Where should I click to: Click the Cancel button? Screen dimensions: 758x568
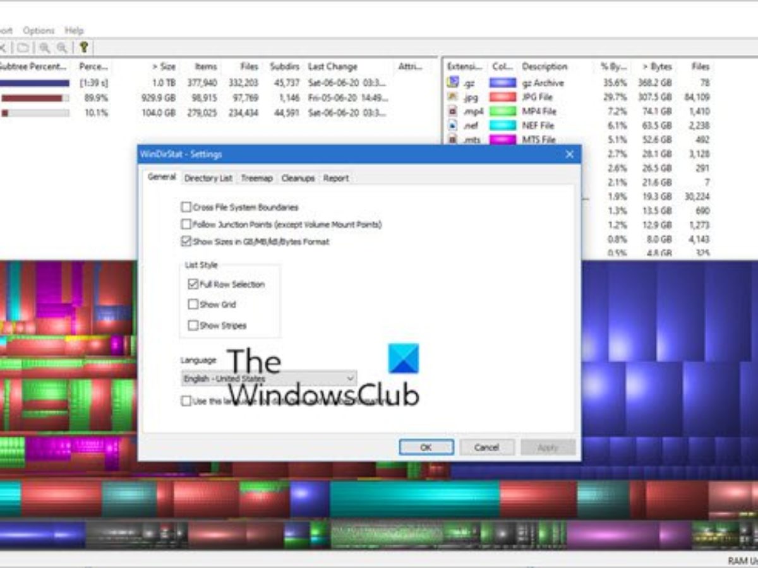486,447
